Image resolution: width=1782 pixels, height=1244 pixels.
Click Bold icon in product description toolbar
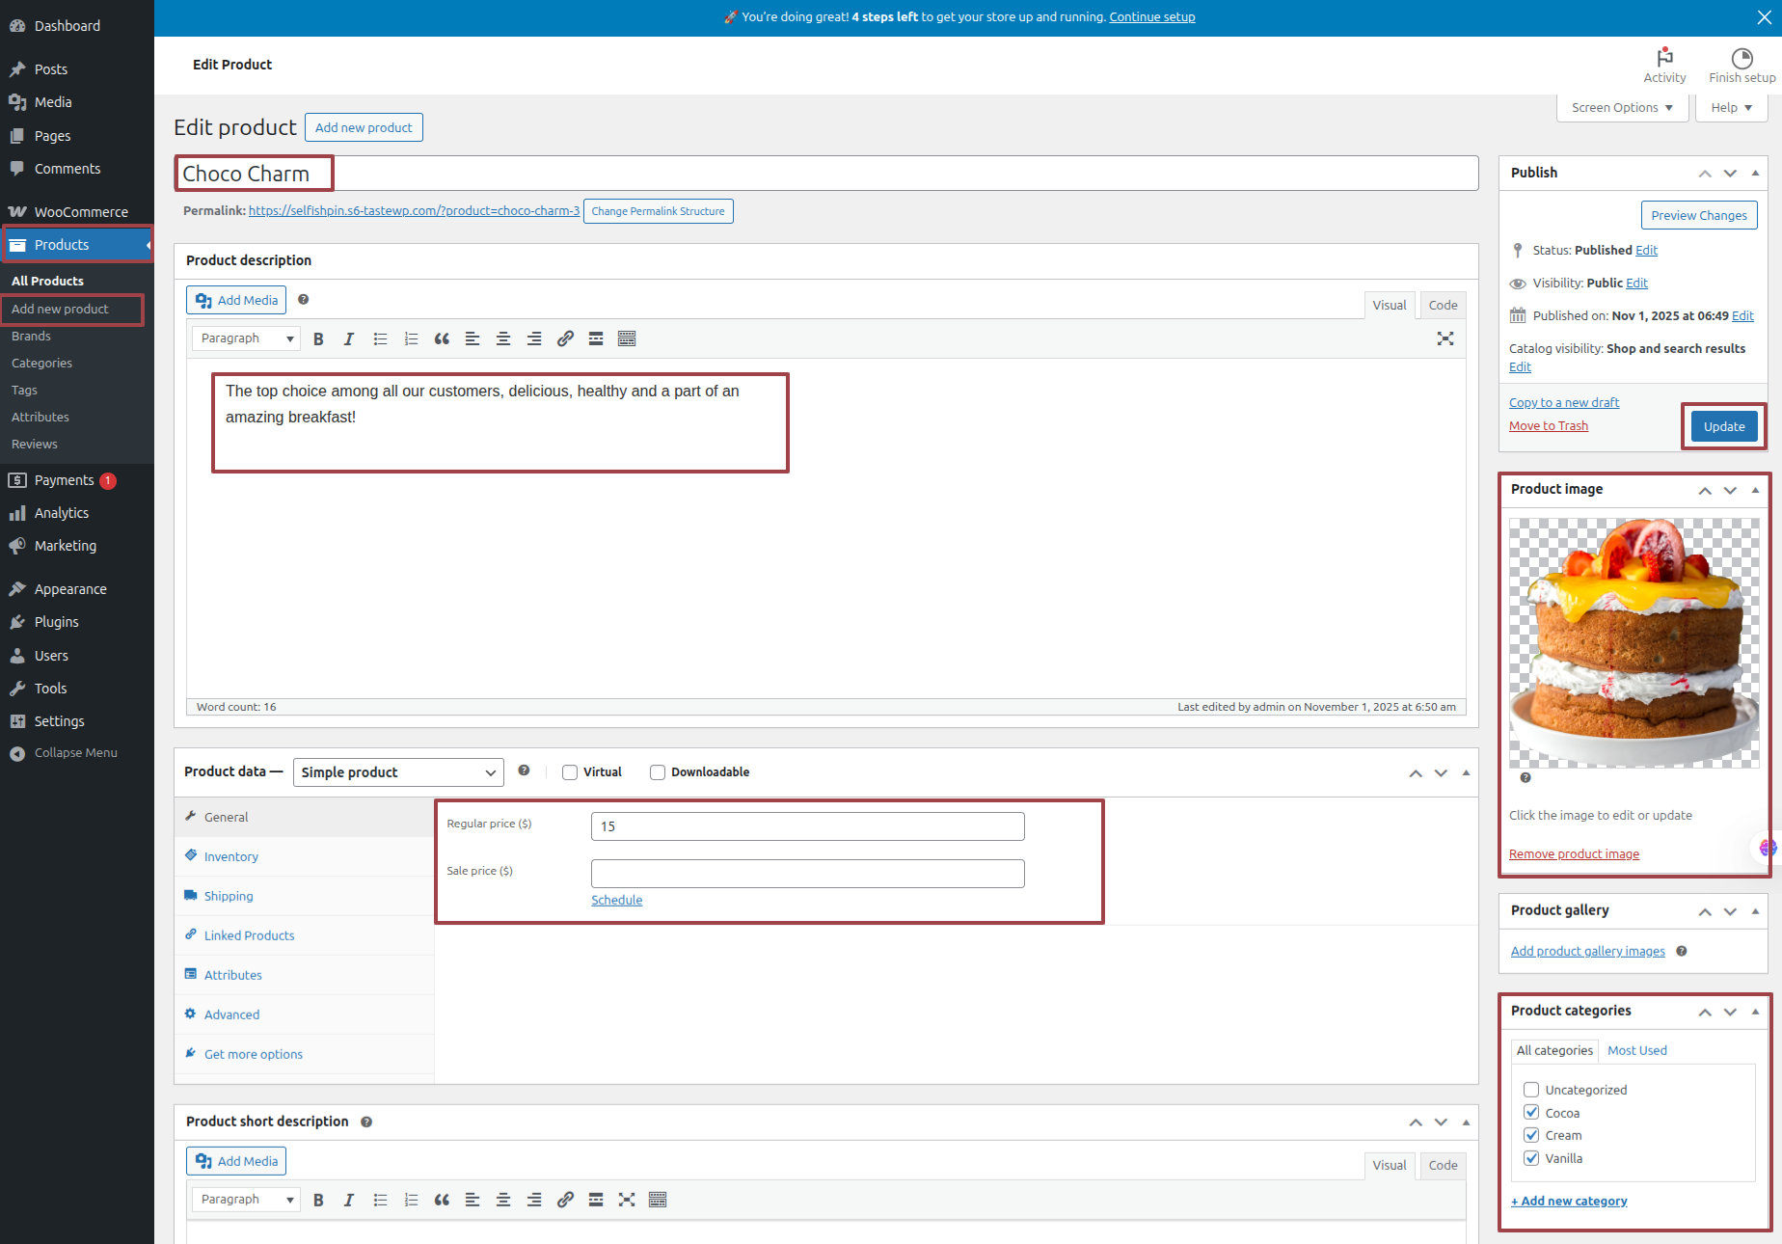click(x=318, y=338)
